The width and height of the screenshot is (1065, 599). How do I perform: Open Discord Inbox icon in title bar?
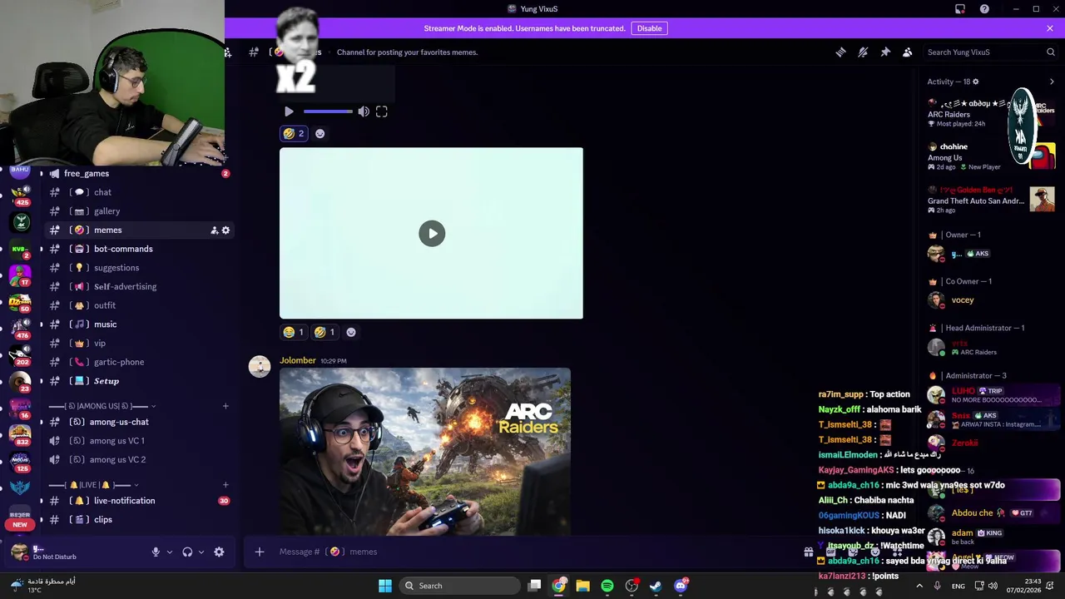(x=960, y=9)
